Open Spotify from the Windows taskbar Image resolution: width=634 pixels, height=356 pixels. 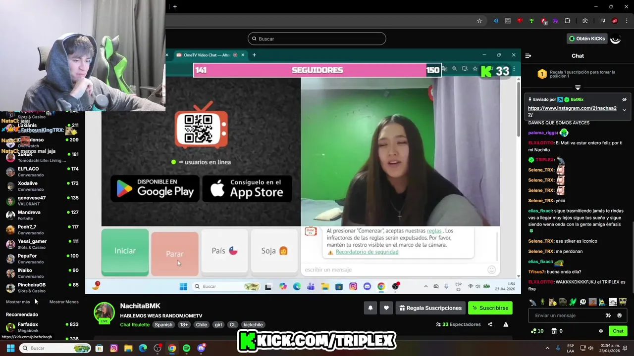(186, 348)
